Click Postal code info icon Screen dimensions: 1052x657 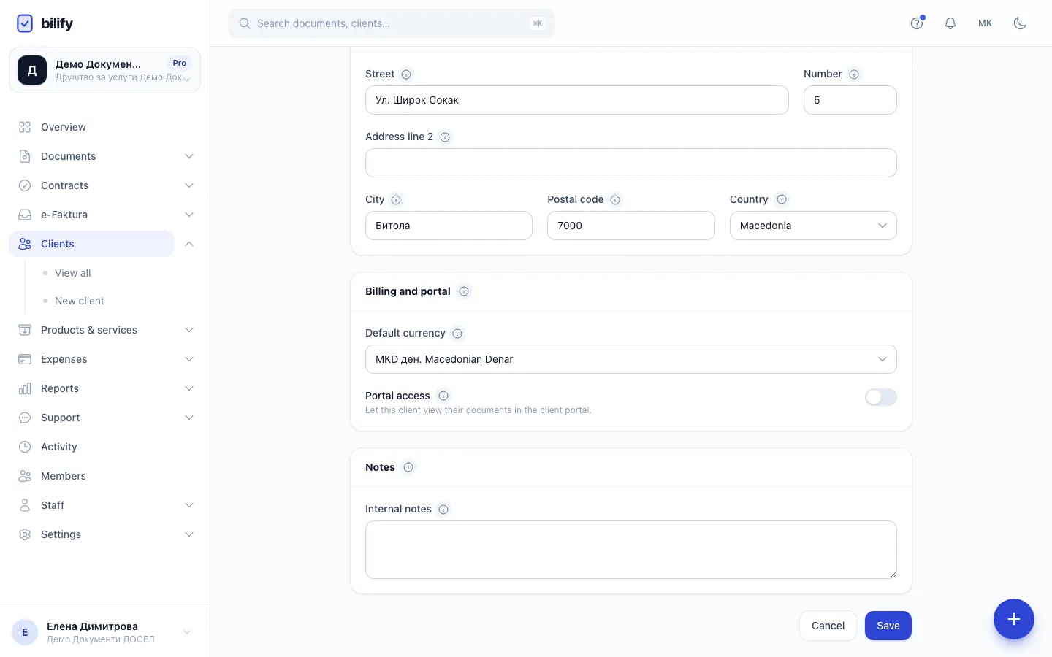point(615,200)
